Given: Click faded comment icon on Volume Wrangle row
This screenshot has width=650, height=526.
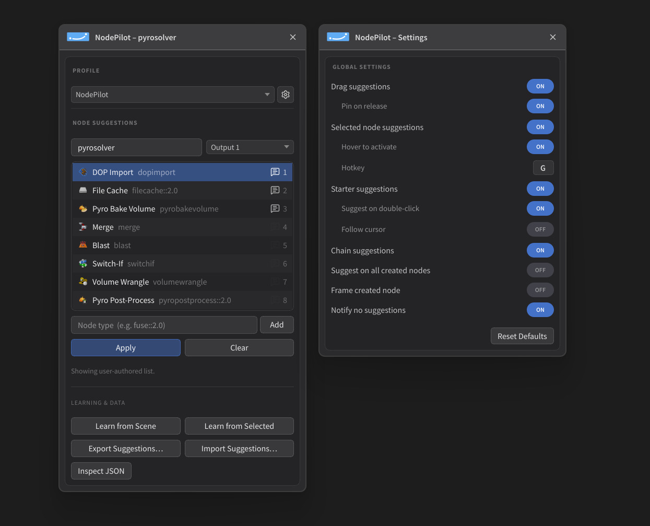Looking at the screenshot, I should pos(275,282).
